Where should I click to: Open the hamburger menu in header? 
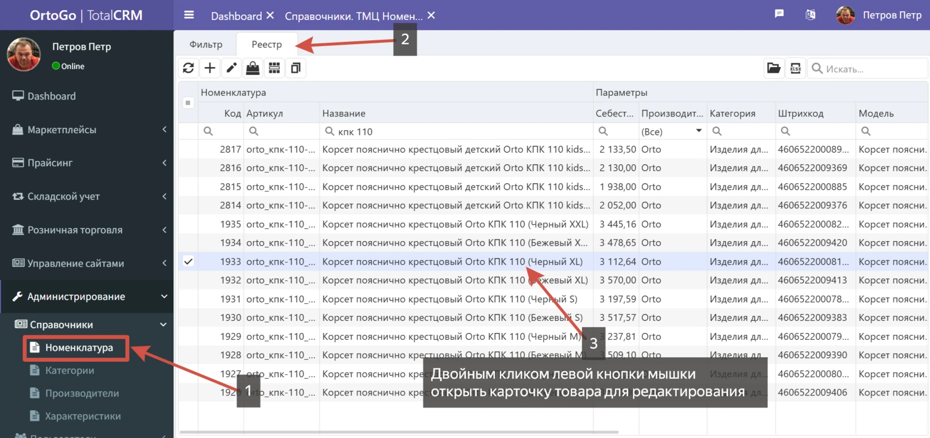[x=189, y=15]
